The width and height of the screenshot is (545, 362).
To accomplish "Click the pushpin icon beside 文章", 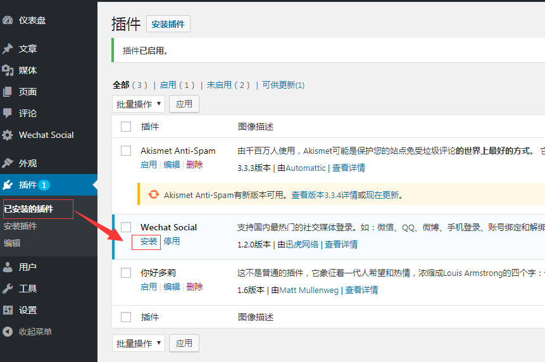I will (x=8, y=49).
